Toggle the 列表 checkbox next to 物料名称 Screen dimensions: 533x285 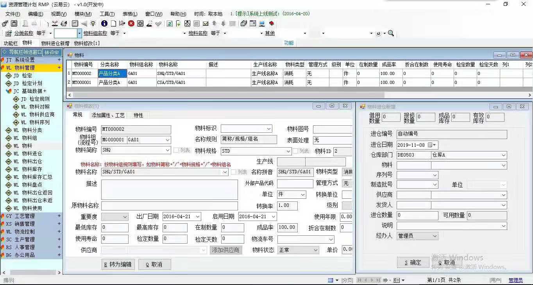pos(234,172)
